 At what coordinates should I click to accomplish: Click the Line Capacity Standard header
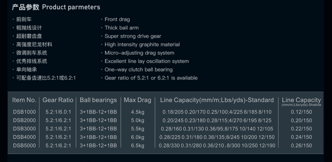pos(217,100)
